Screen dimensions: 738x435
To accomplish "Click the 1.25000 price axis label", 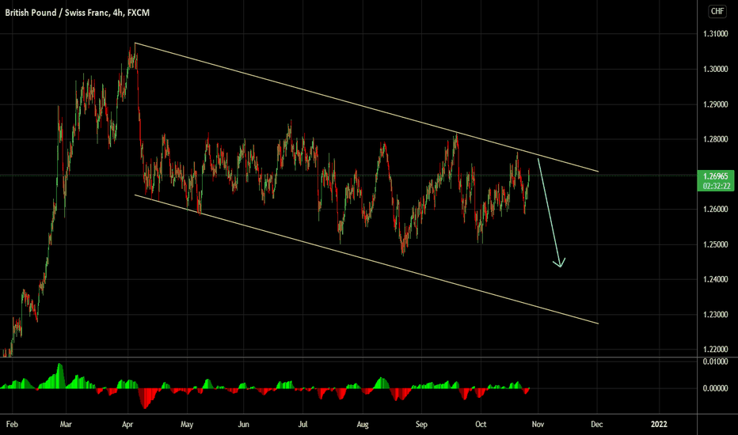I will tap(715, 244).
